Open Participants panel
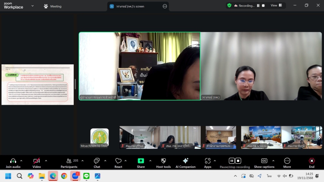The width and height of the screenshot is (324, 182). pyautogui.click(x=69, y=161)
